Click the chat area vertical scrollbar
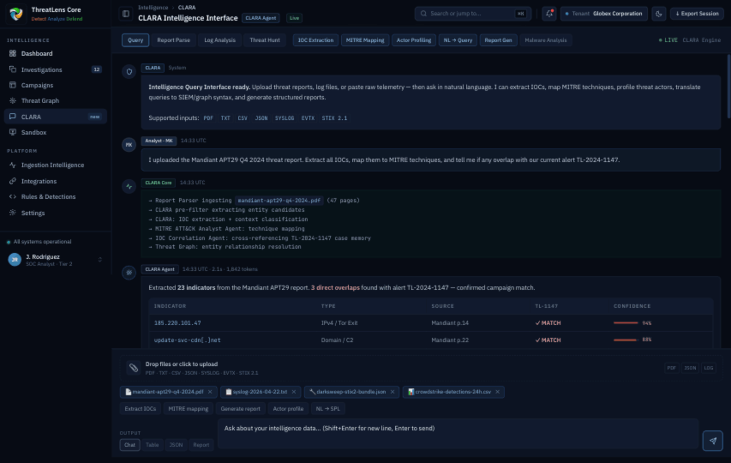 coord(728,86)
